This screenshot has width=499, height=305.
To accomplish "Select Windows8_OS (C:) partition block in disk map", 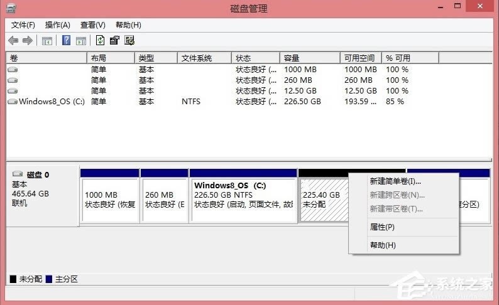I will (x=243, y=195).
